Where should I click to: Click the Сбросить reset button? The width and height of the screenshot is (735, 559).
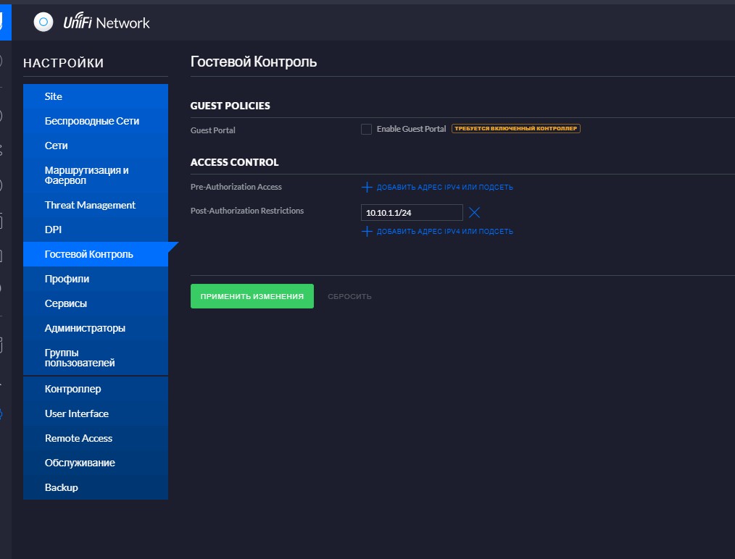(349, 297)
